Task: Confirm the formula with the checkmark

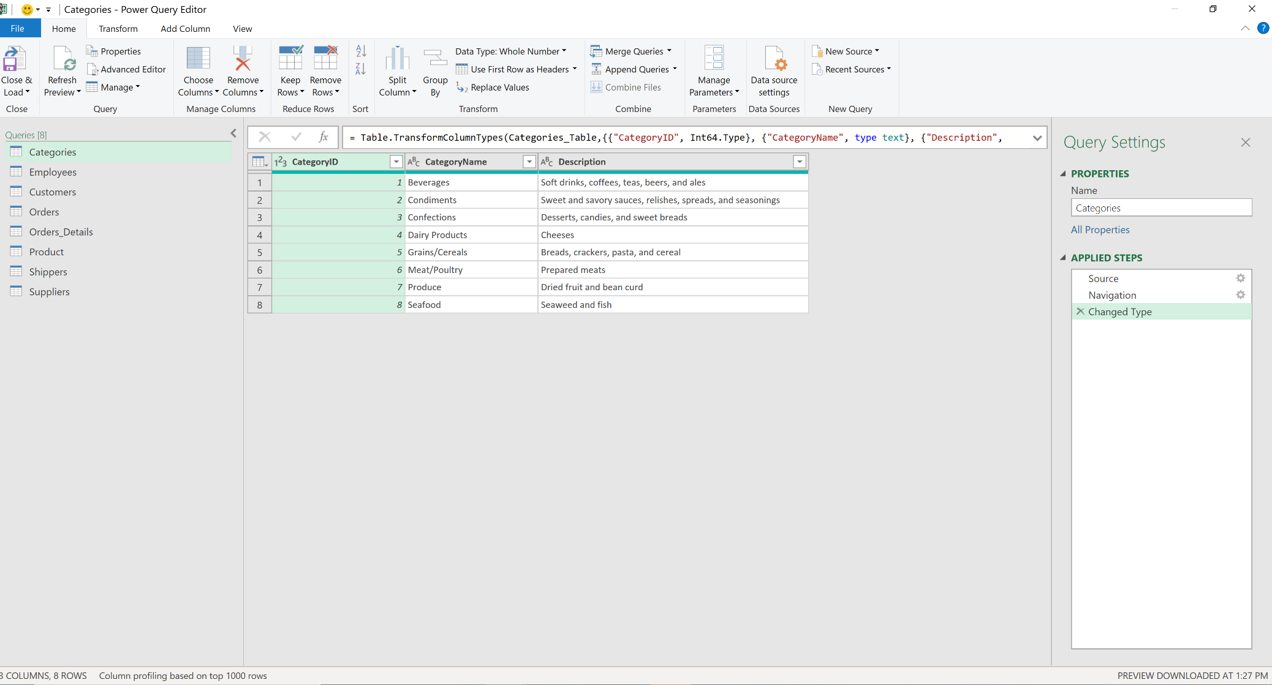Action: pyautogui.click(x=296, y=137)
